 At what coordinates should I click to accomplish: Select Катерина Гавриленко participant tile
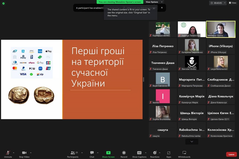[x=192, y=46]
